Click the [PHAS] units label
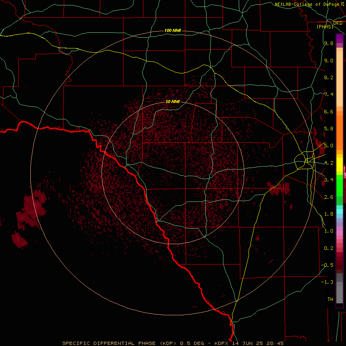This screenshot has height=346, width=346. tap(325, 27)
